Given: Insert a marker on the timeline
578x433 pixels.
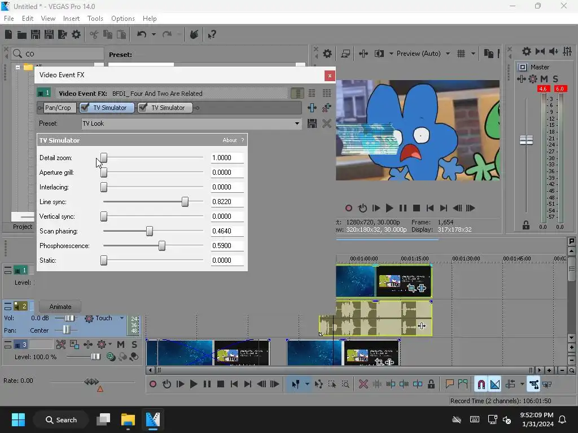Looking at the screenshot, I should pos(449,385).
